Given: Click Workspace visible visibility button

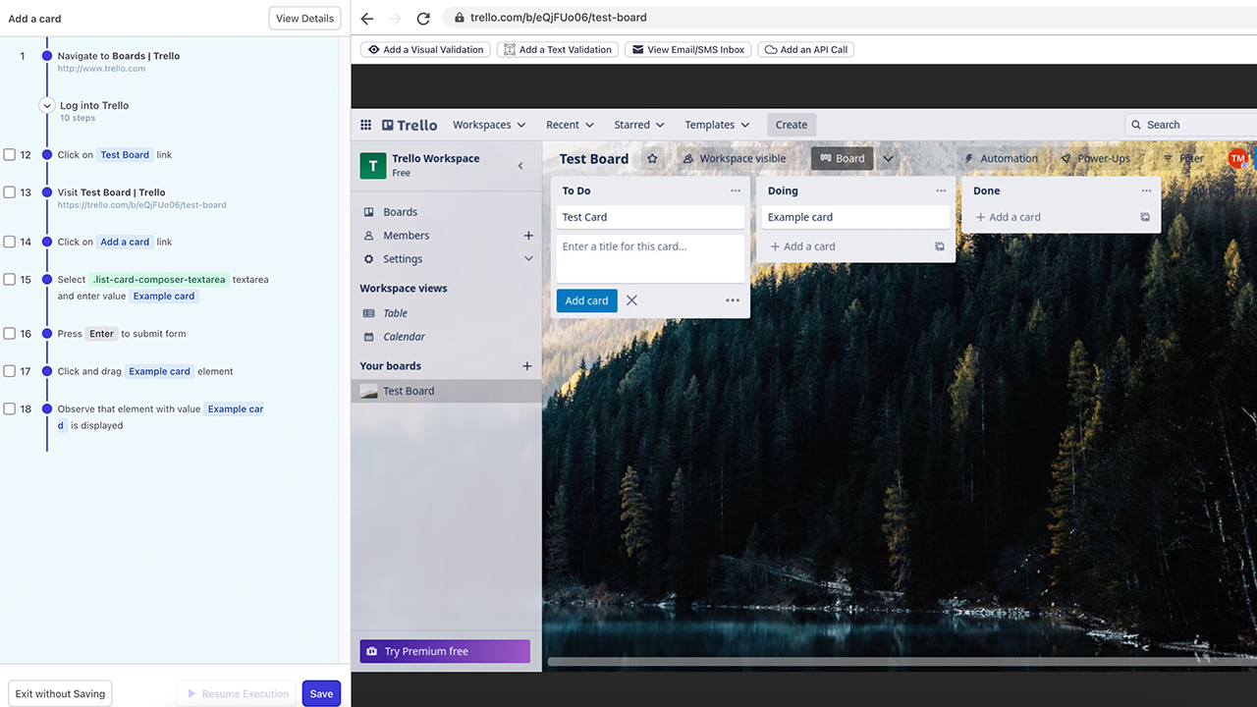Looking at the screenshot, I should tap(734, 159).
